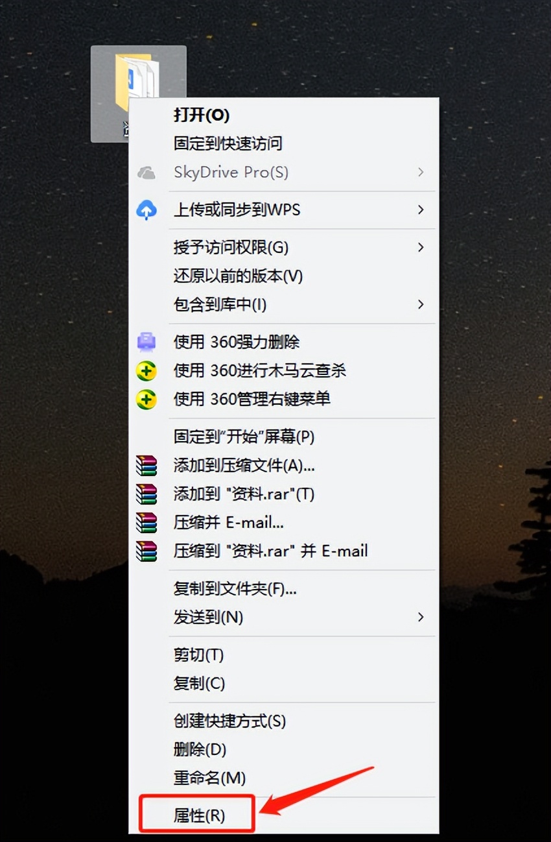
Task: Click the blue WPS upload arrow icon
Action: pyautogui.click(x=147, y=210)
